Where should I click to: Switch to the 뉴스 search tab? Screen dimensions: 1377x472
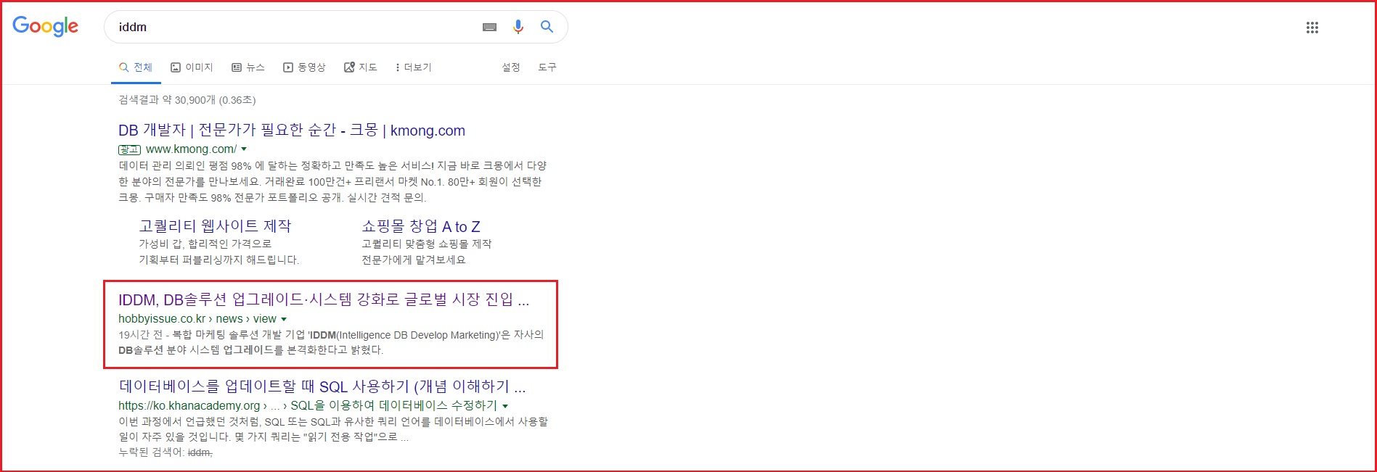(x=248, y=67)
